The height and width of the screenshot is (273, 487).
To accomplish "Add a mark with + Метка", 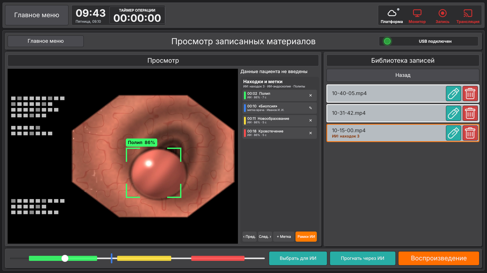I will 284,237.
